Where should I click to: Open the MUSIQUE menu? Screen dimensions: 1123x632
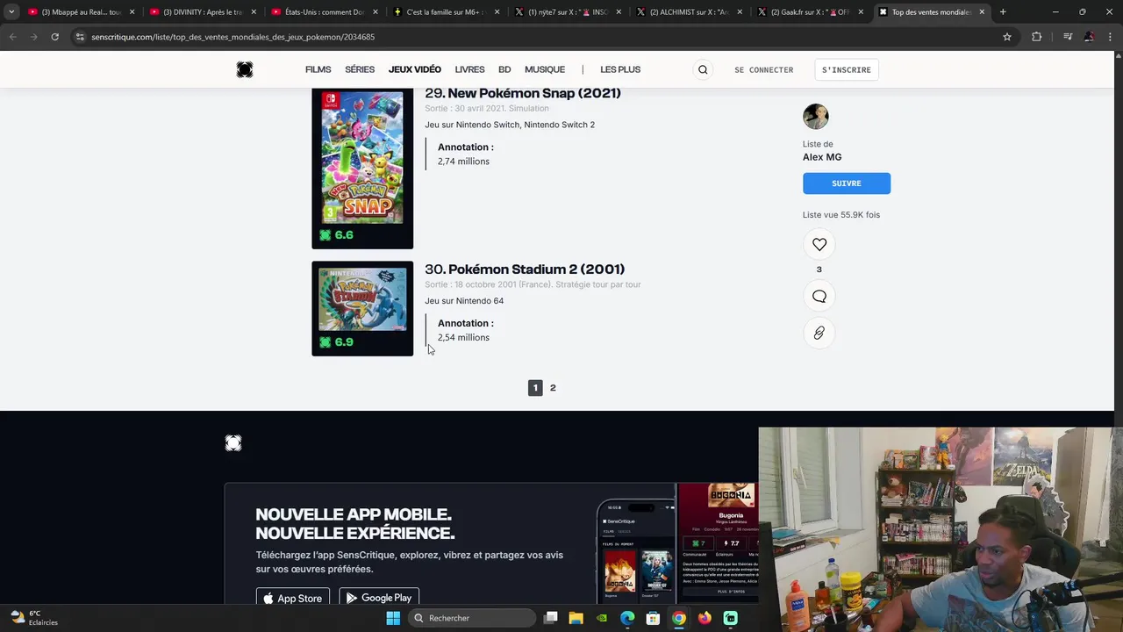(545, 69)
